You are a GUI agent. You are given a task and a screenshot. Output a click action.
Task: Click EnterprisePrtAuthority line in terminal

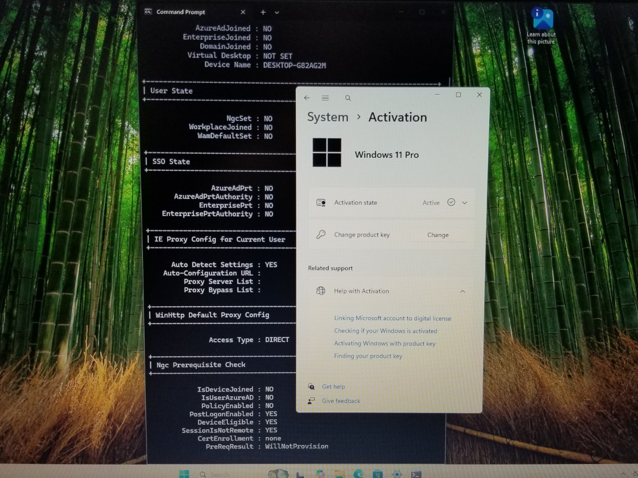coord(217,214)
